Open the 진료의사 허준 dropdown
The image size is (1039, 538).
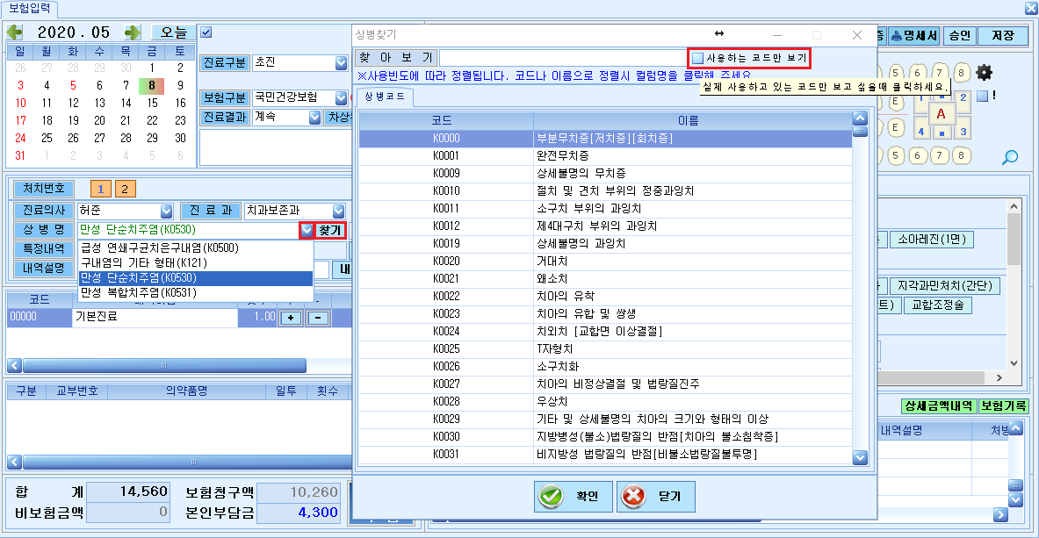tap(166, 212)
